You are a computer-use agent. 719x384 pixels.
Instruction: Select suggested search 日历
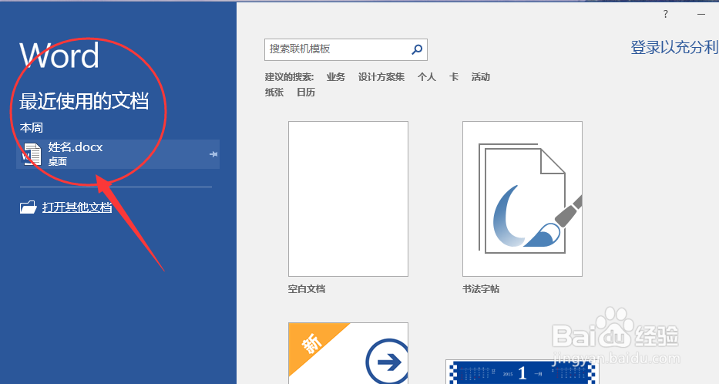tap(306, 93)
